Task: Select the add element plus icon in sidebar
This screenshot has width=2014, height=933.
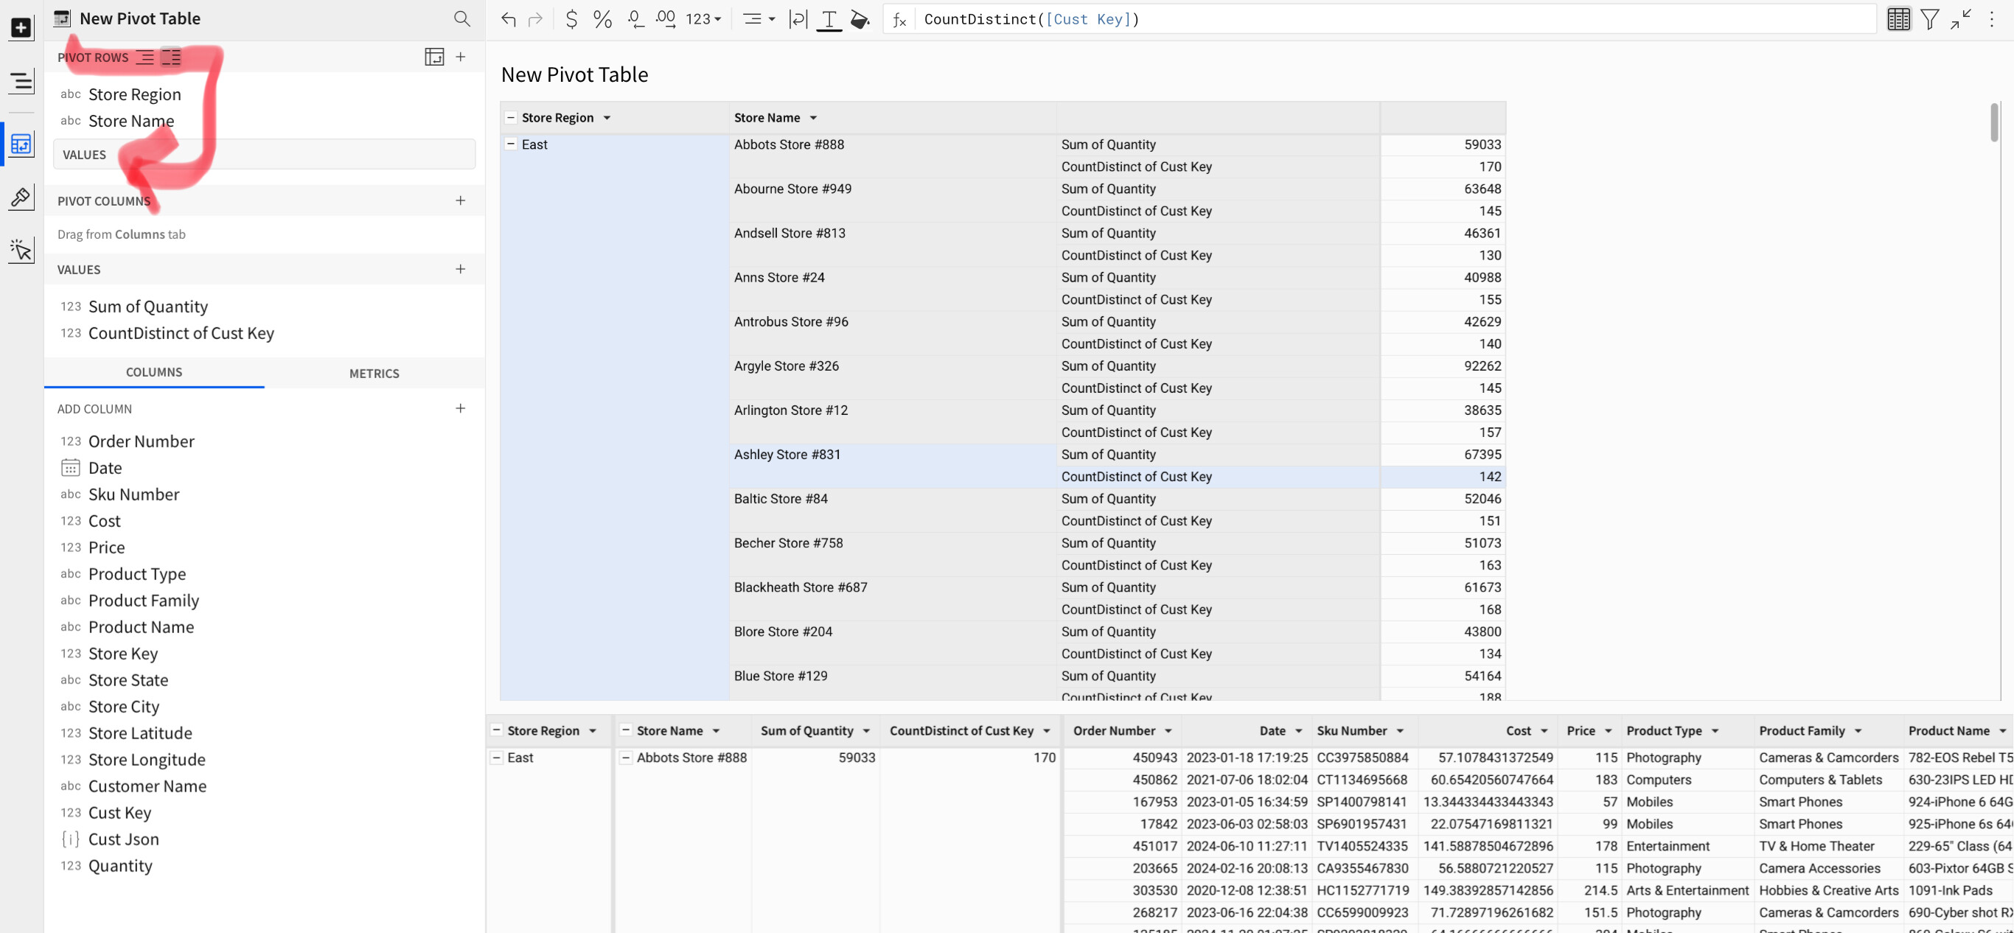Action: [x=21, y=26]
